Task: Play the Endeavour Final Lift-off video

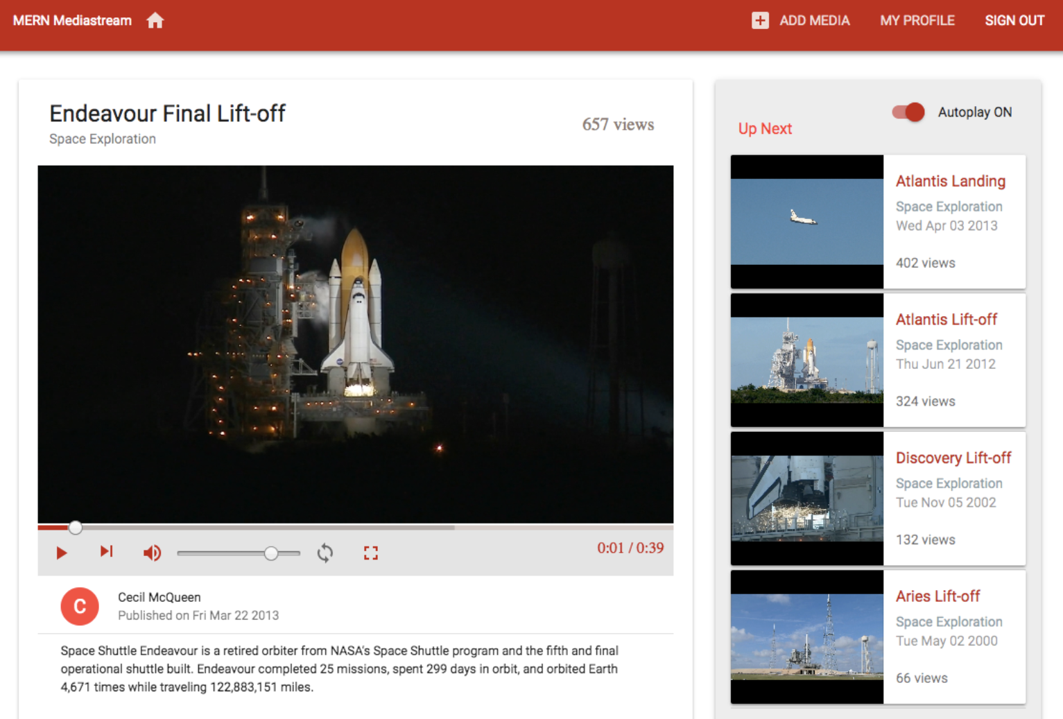Action: [61, 553]
